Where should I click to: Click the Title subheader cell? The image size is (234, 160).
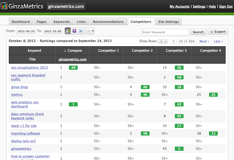pyautogui.click(x=32, y=59)
